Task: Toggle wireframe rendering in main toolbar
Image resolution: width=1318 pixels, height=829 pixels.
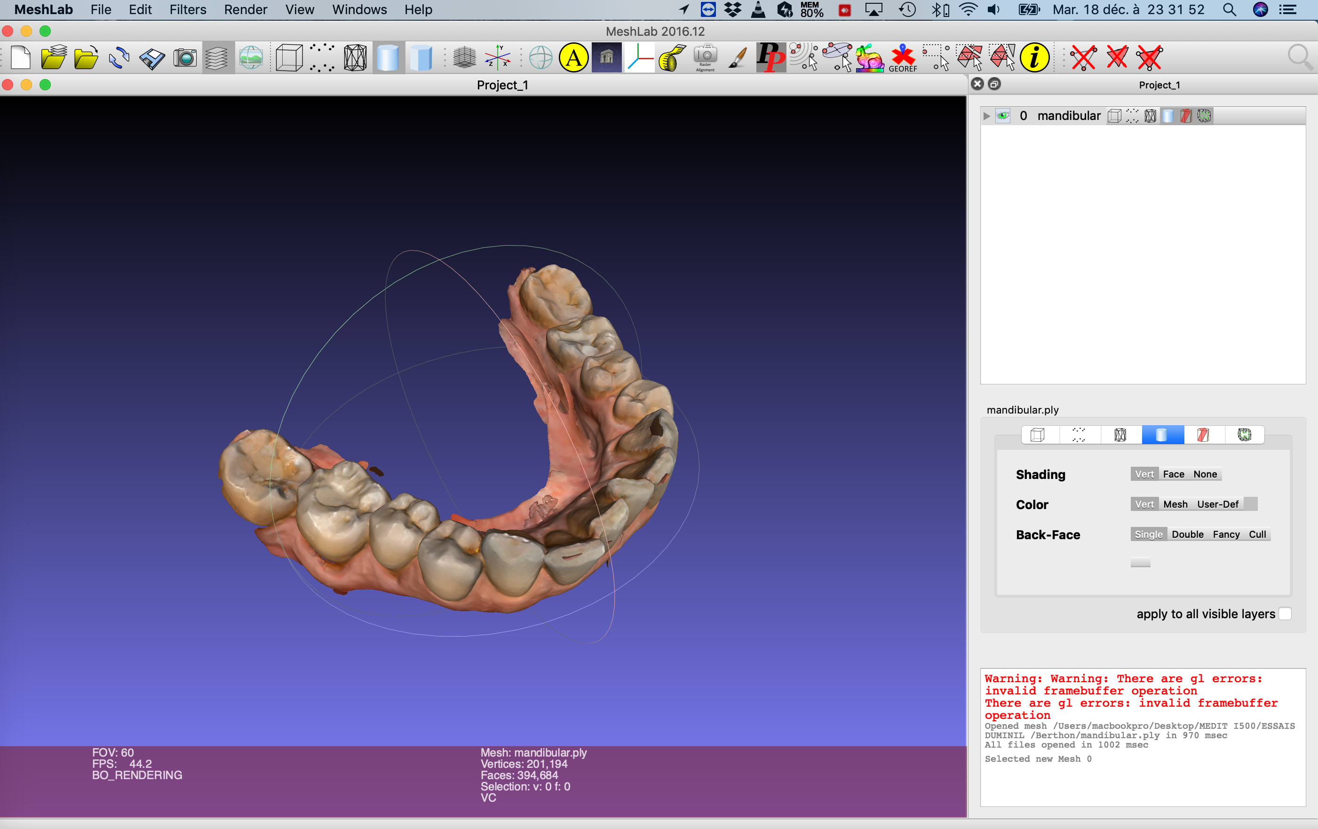Action: click(x=355, y=57)
